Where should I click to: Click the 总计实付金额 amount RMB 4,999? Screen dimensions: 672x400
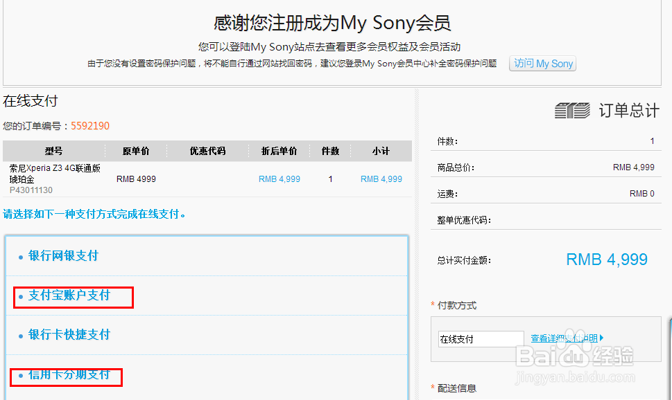point(607,260)
